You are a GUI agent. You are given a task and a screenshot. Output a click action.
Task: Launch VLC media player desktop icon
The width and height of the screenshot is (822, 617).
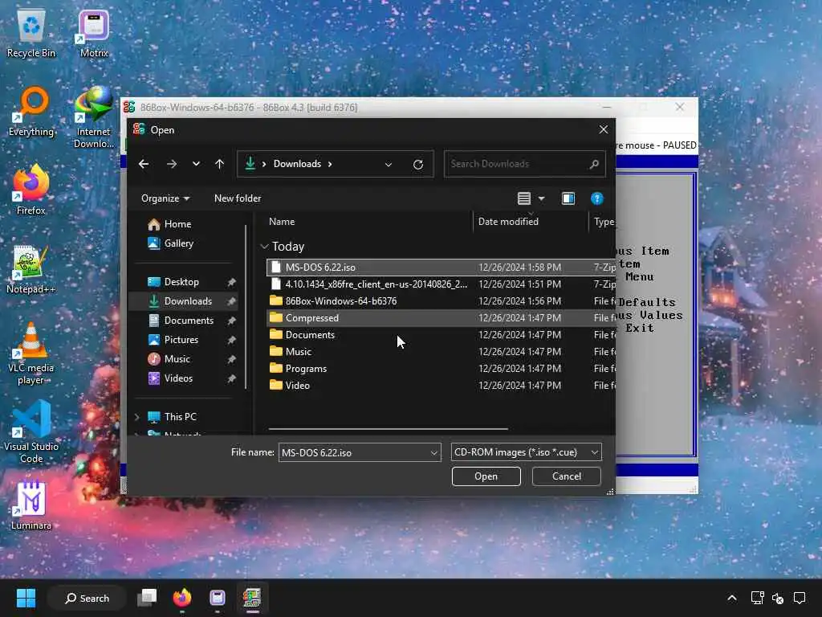(x=31, y=353)
